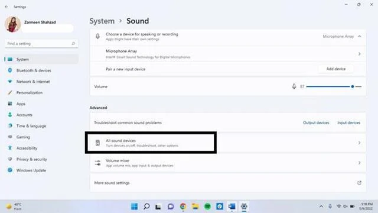378x213 pixels.
Task: Open More sound settings
Action: (x=228, y=183)
